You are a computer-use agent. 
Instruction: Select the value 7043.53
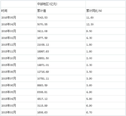42,18
